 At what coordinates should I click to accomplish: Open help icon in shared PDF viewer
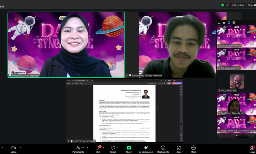(161, 81)
